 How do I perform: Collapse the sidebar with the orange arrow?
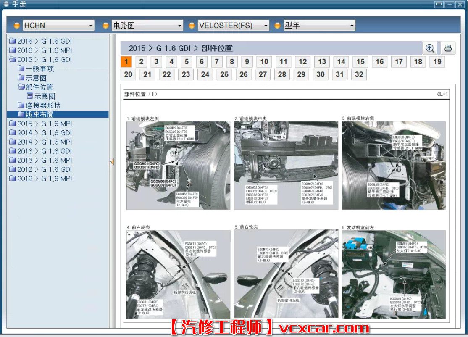(x=112, y=162)
